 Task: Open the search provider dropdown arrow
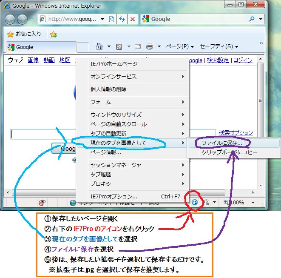point(261,19)
